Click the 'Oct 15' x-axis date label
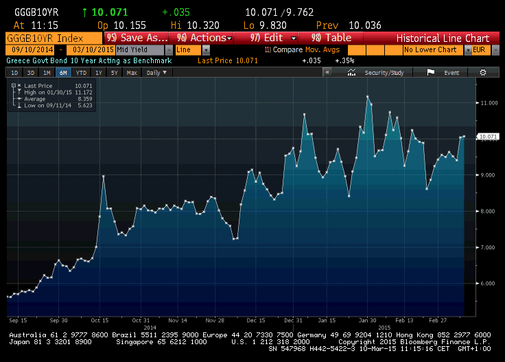Screen dimensions: 505x362 click(x=99, y=320)
